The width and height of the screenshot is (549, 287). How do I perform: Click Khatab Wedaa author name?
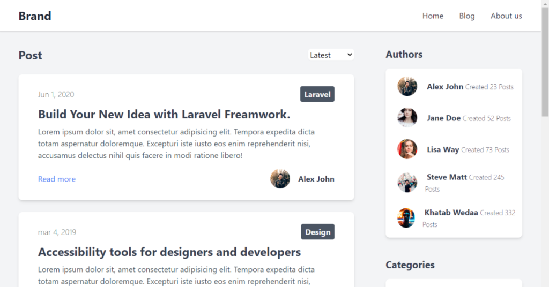(x=451, y=213)
